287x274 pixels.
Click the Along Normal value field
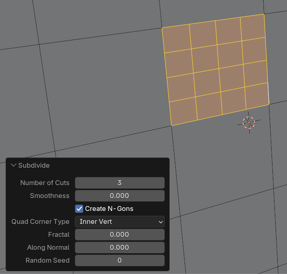point(120,247)
